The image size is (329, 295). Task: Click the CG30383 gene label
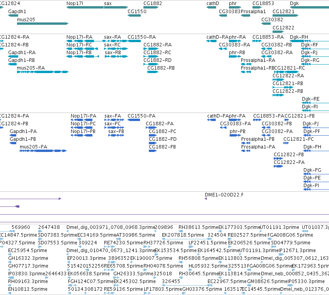point(230,12)
